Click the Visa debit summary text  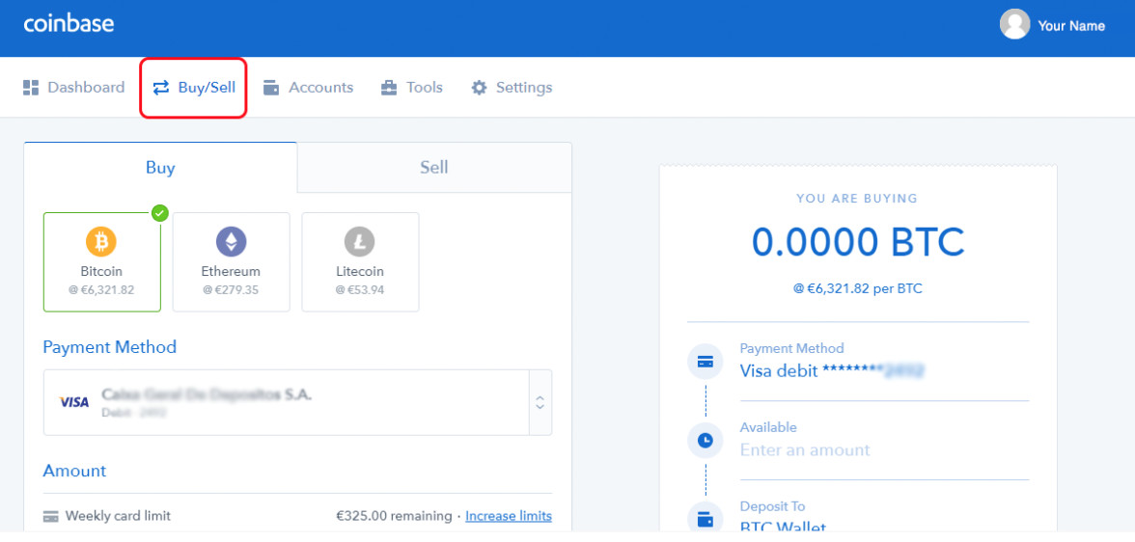(x=832, y=371)
